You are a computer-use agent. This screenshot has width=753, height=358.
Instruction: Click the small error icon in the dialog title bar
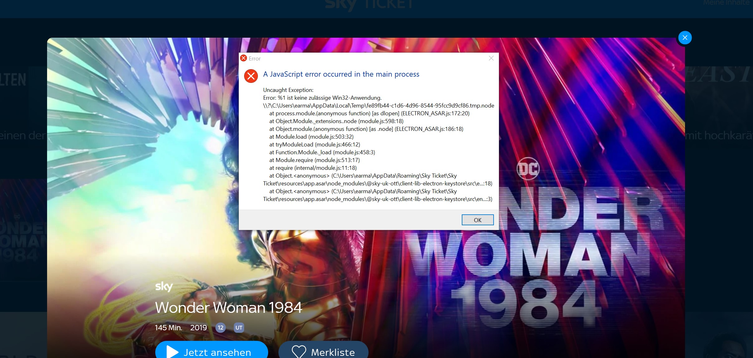click(244, 58)
